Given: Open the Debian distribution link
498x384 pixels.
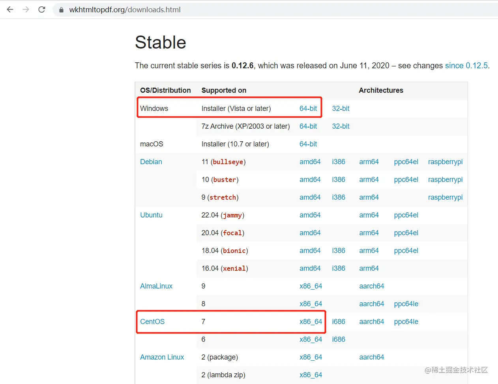Looking at the screenshot, I should (x=151, y=162).
